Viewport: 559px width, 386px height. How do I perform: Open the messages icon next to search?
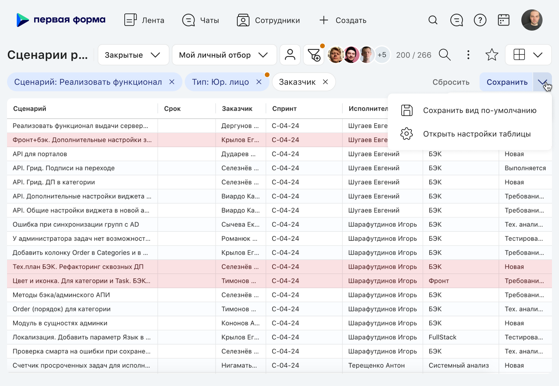coord(457,20)
